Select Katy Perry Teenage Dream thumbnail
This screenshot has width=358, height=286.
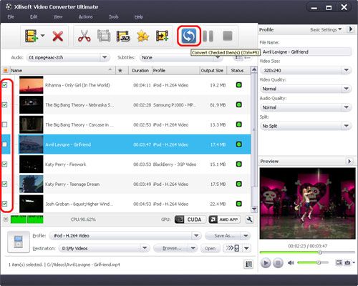click(x=32, y=184)
